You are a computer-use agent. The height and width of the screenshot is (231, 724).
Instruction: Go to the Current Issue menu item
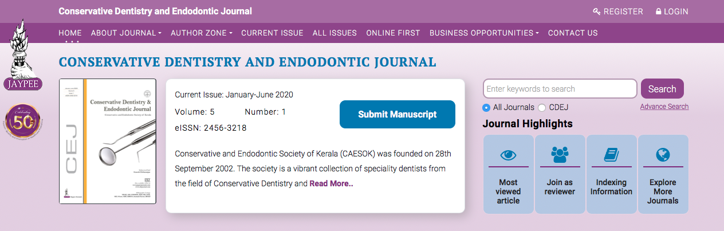pyautogui.click(x=272, y=33)
